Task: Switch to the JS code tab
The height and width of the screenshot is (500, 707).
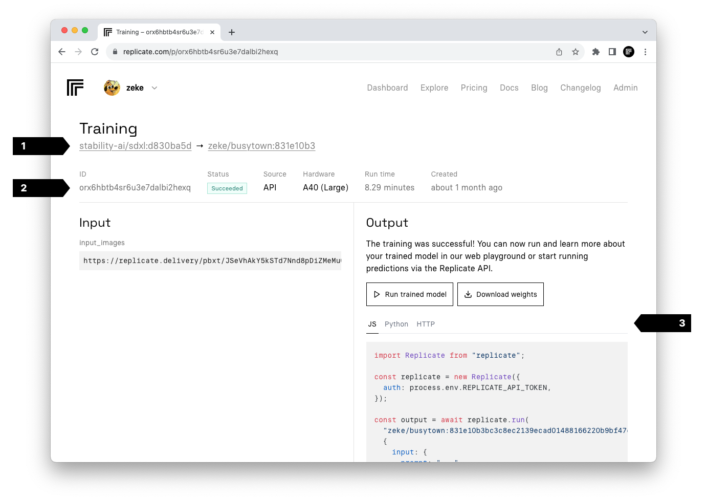Action: click(x=372, y=324)
